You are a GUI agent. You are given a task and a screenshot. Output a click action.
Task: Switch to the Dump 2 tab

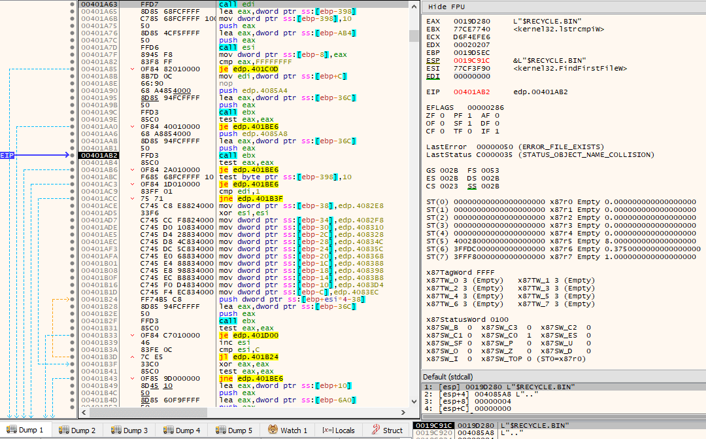(x=77, y=430)
